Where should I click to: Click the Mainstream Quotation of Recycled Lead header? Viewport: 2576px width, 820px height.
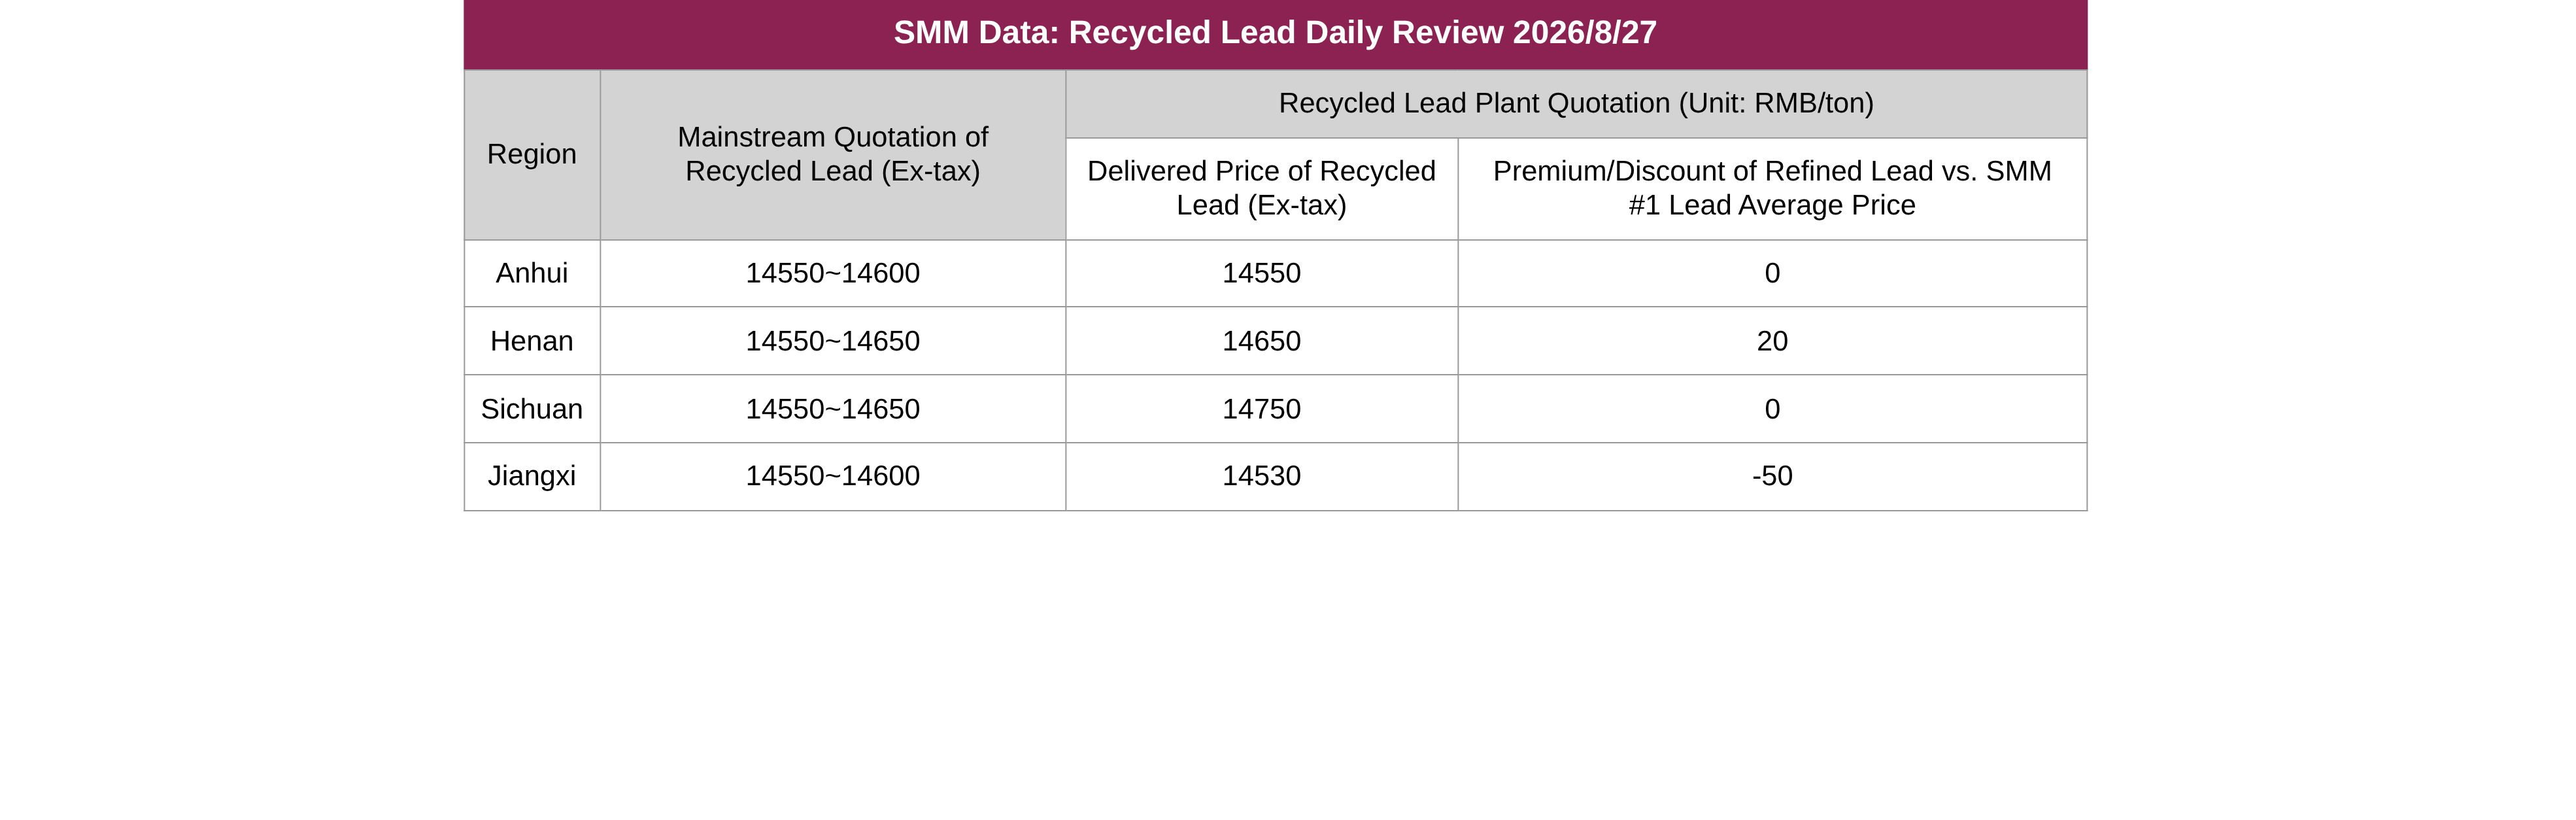click(833, 154)
